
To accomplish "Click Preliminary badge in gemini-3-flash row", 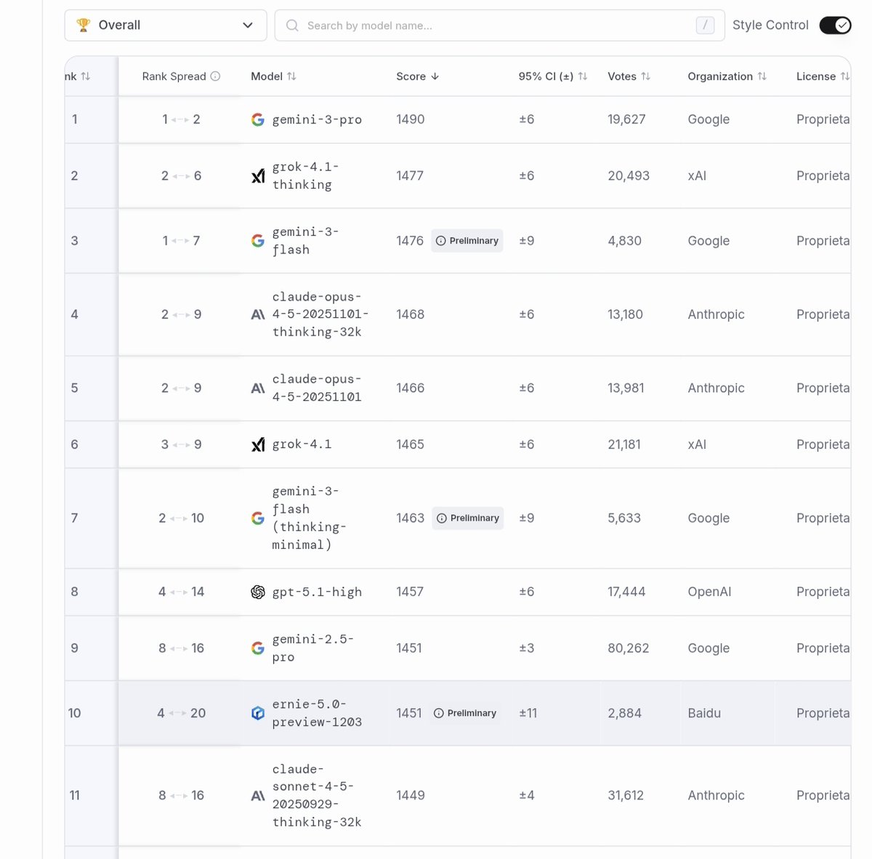I will pyautogui.click(x=467, y=240).
